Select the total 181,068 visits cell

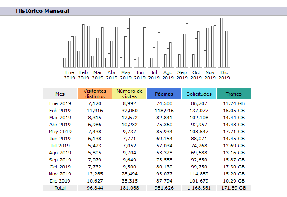tap(129, 188)
